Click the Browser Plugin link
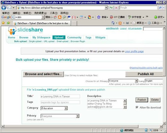167x133 pixels. point(78,41)
